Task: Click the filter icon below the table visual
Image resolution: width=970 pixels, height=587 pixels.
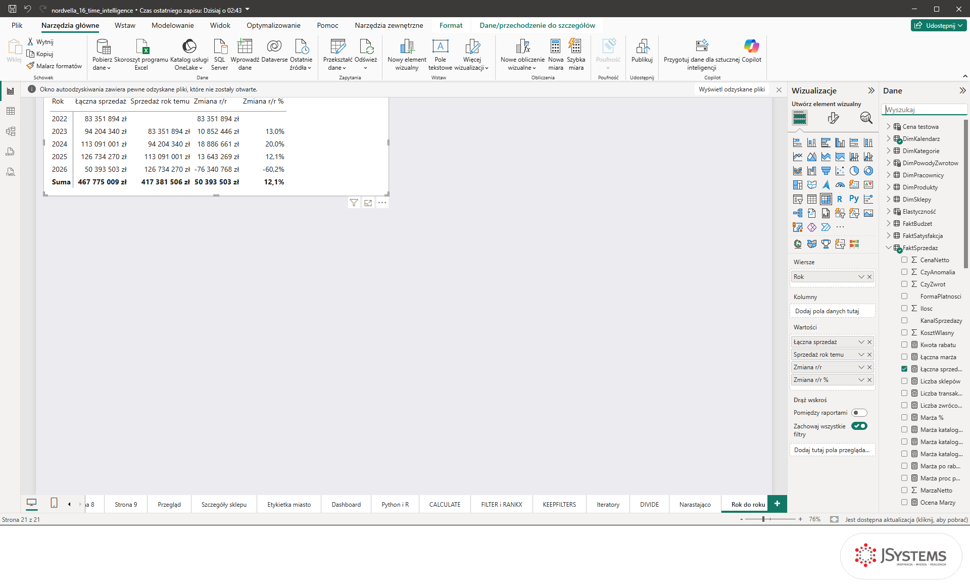Action: click(x=354, y=203)
